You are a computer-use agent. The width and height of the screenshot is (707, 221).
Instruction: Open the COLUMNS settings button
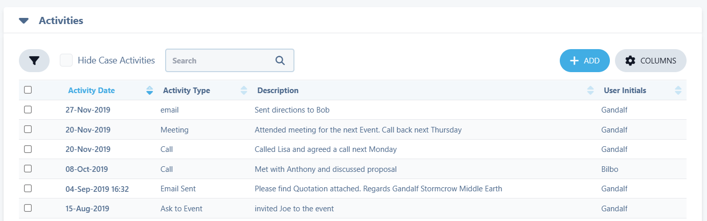(651, 60)
